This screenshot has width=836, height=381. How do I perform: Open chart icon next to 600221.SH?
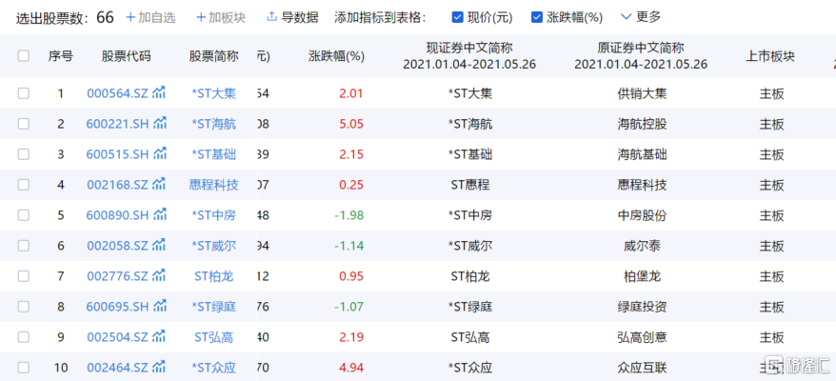pyautogui.click(x=160, y=123)
